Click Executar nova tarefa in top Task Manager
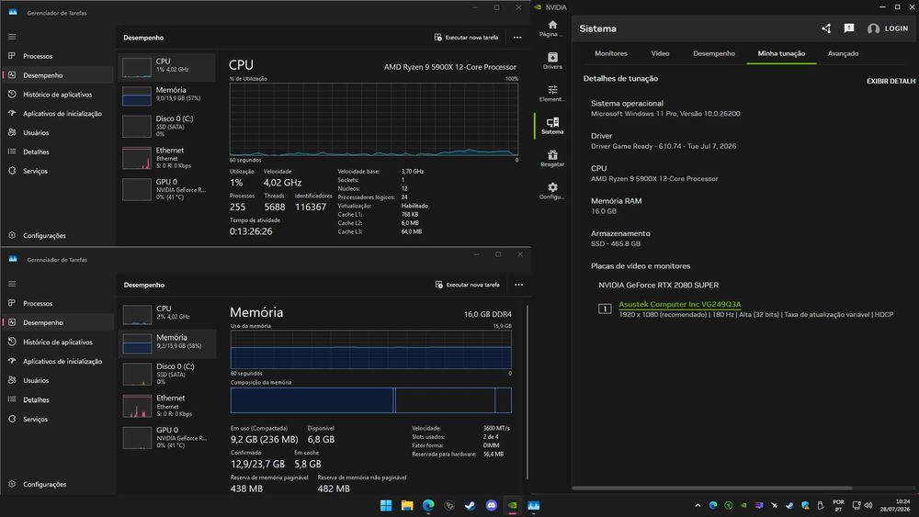919x517 pixels. pos(467,38)
